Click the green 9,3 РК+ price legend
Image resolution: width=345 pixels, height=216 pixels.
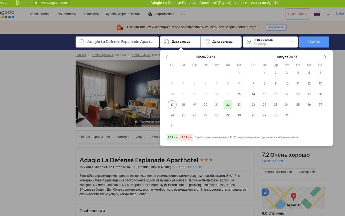[x=172, y=137]
